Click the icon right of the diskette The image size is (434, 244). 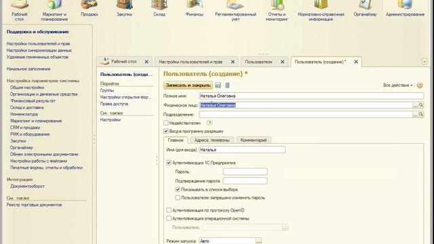[227, 85]
